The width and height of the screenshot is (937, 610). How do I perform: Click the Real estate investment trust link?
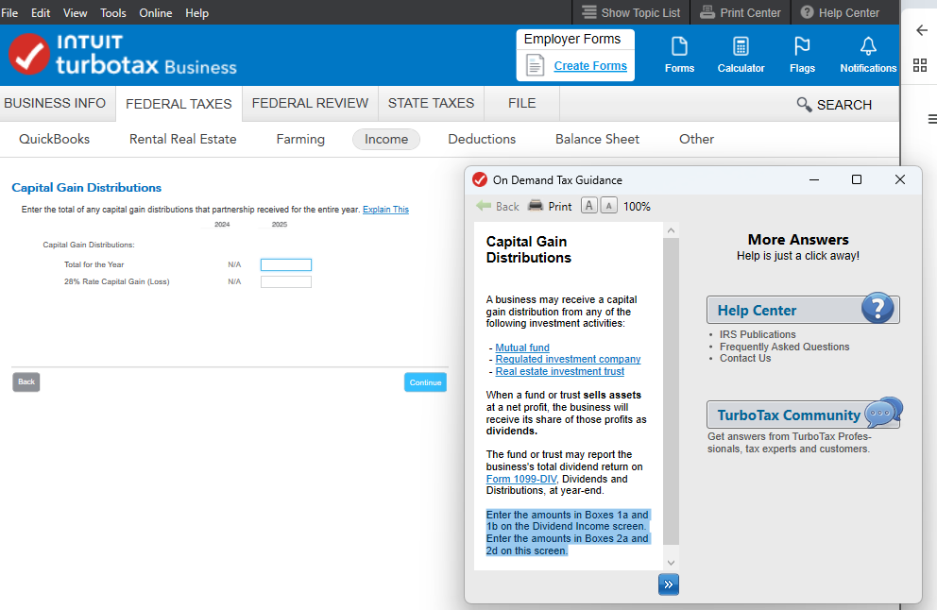click(560, 371)
